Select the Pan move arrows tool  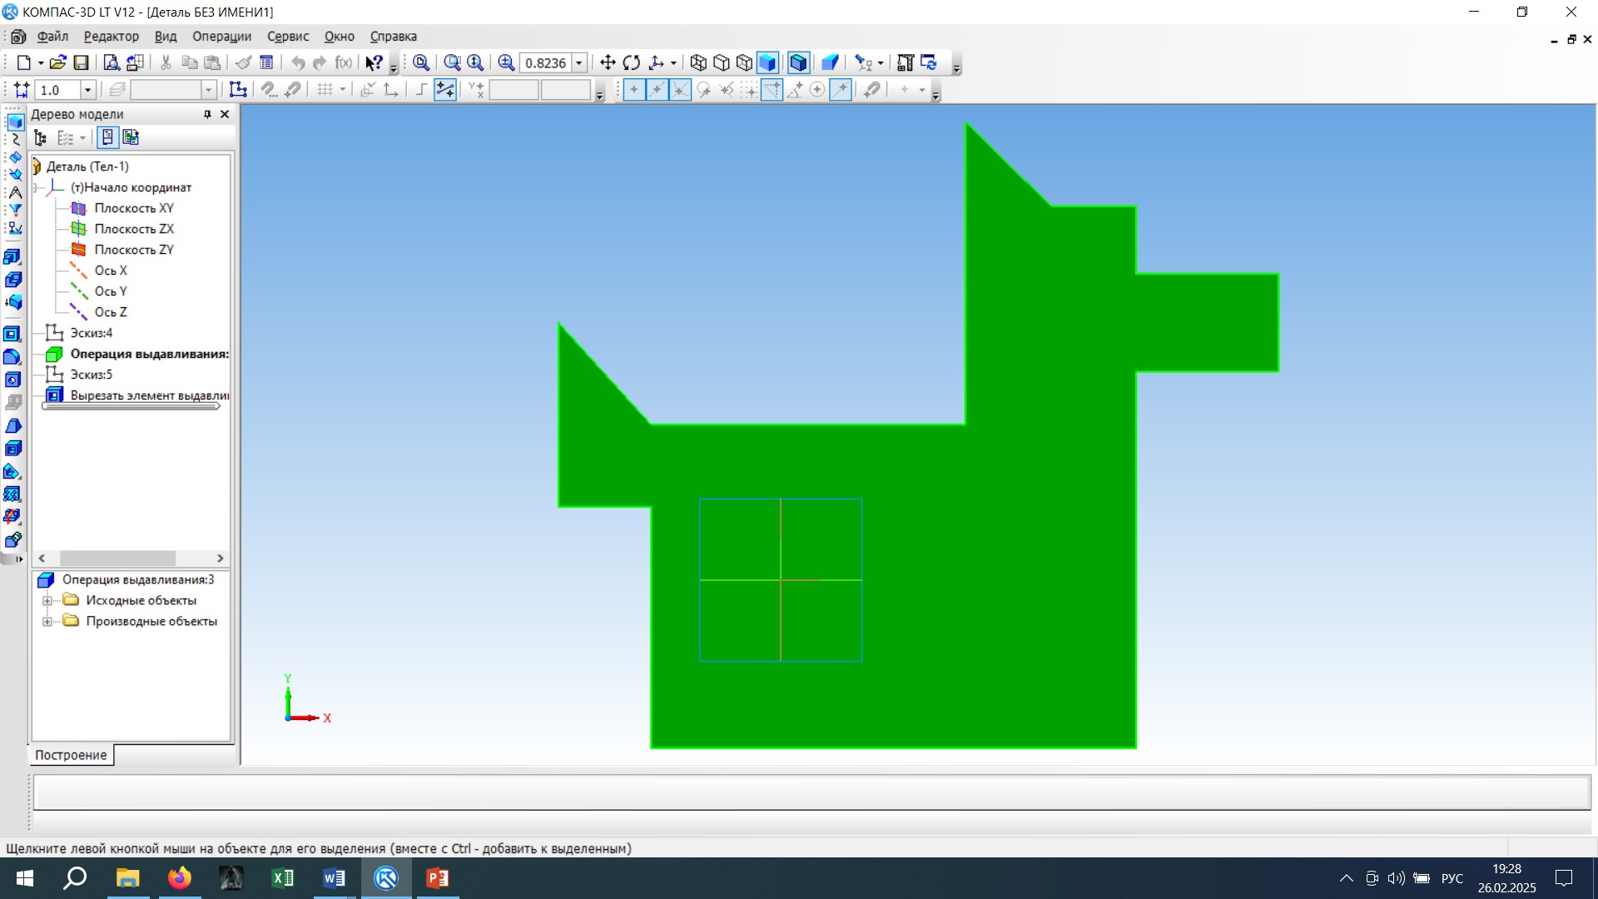pos(608,62)
